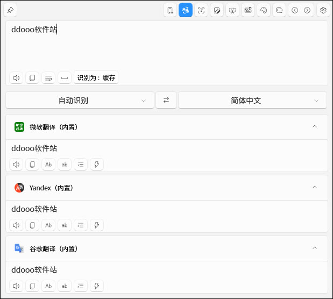Play source text audio with the speaker icon
The width and height of the screenshot is (333, 299).
(16, 78)
